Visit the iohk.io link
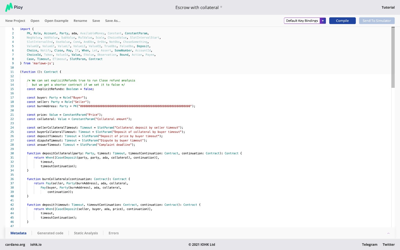400x250 pixels. click(x=36, y=245)
